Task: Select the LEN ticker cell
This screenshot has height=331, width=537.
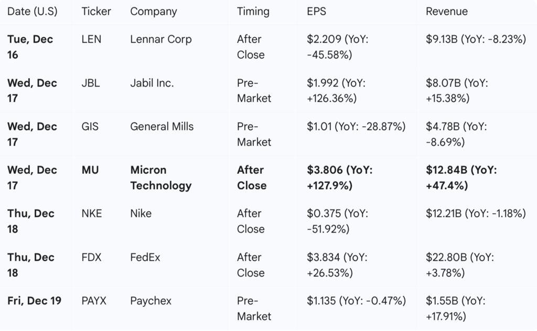Action: (92, 39)
